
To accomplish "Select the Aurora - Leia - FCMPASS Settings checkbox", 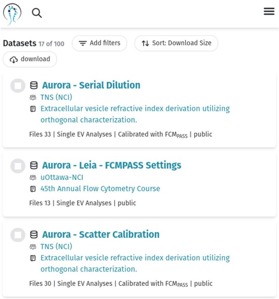I will tap(18, 166).
